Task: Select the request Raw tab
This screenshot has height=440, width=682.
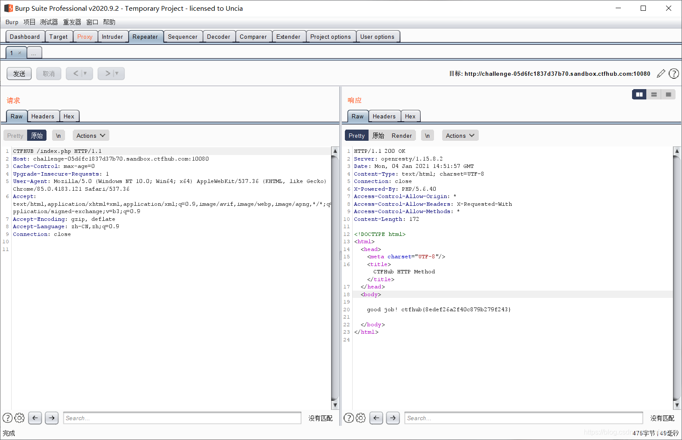Action: 16,116
